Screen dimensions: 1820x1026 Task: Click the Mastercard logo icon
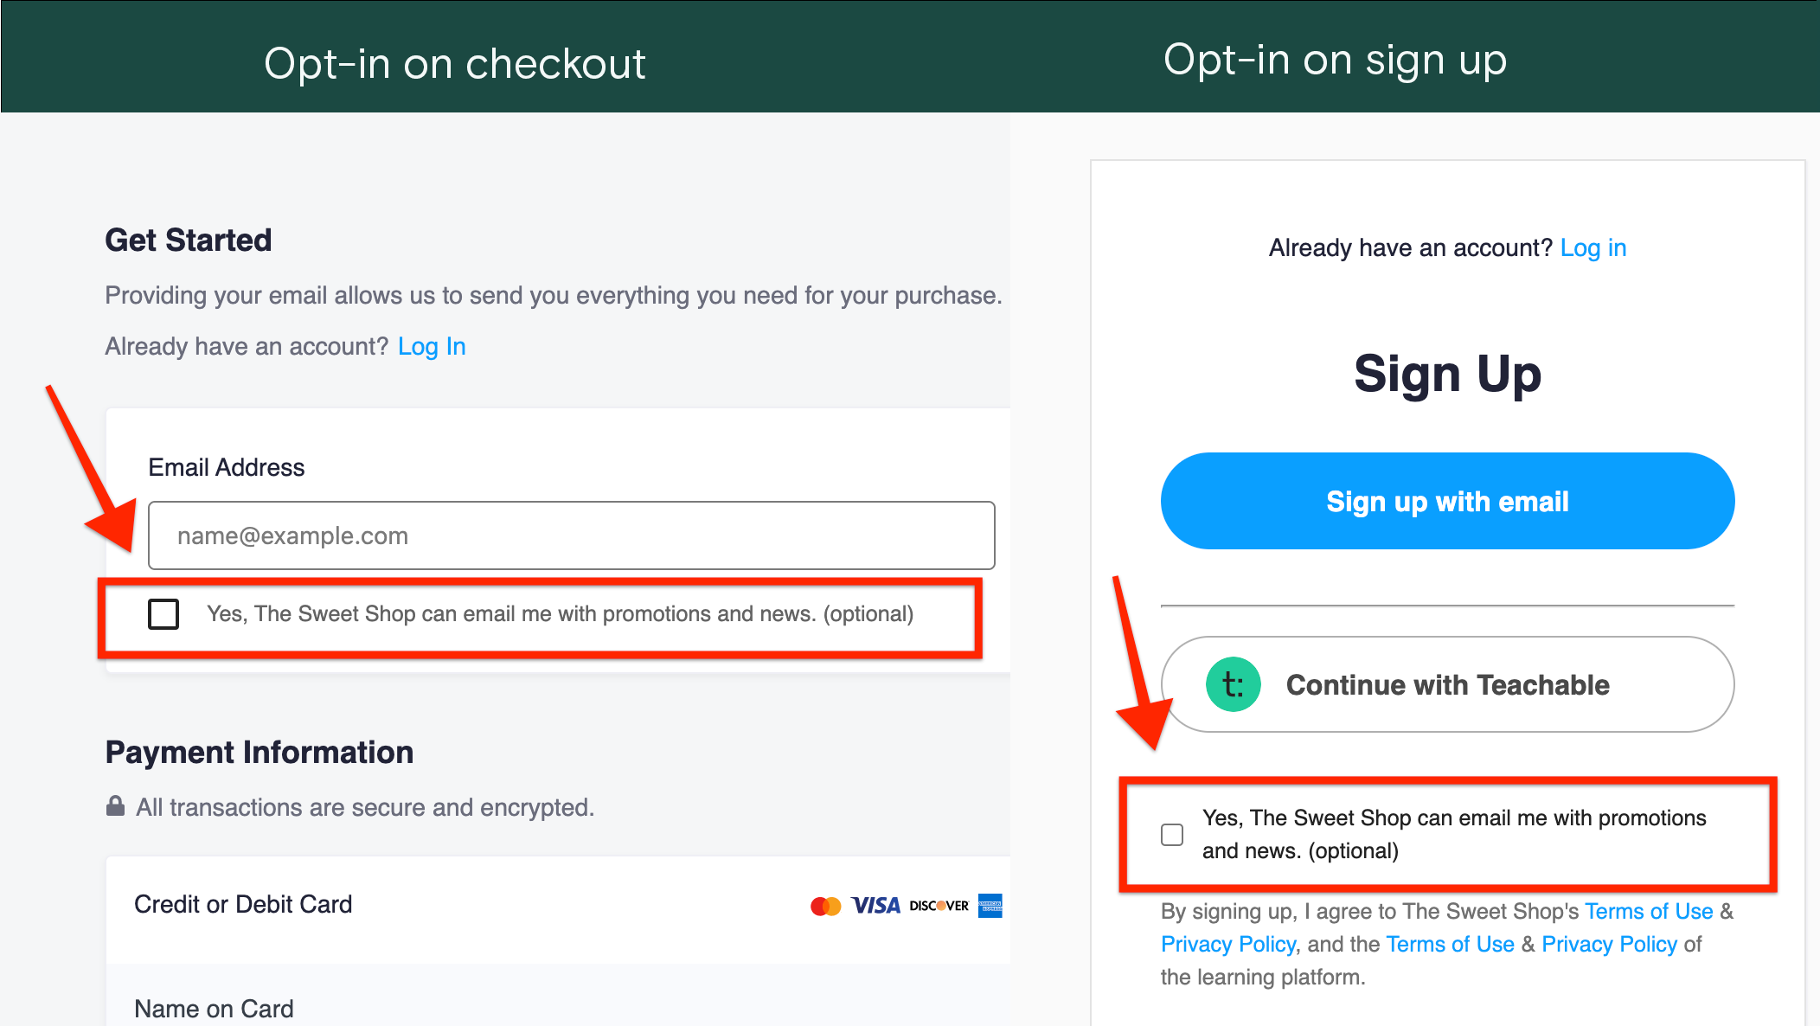tap(825, 906)
